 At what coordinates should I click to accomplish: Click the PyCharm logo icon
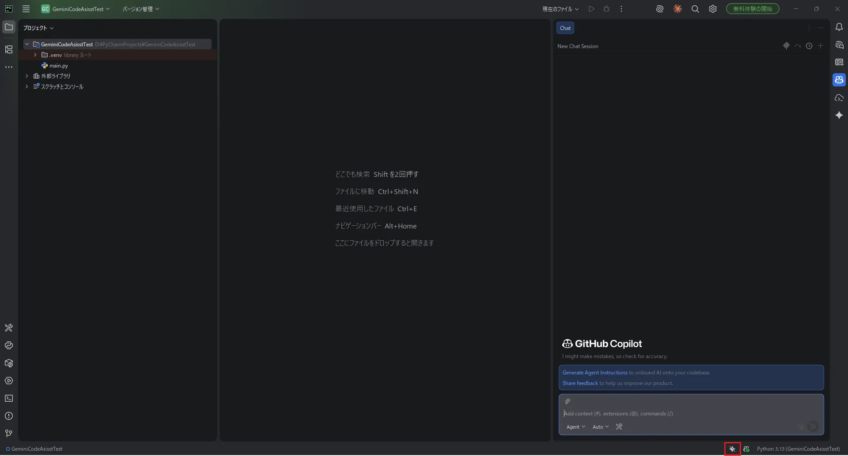coord(9,9)
